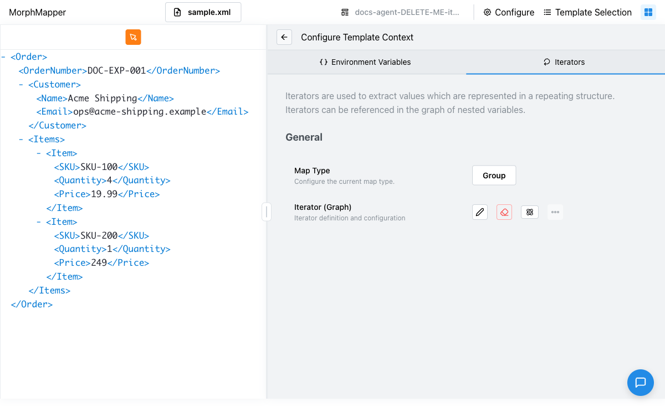Collapse the Item node containing SKU-100

(39, 153)
